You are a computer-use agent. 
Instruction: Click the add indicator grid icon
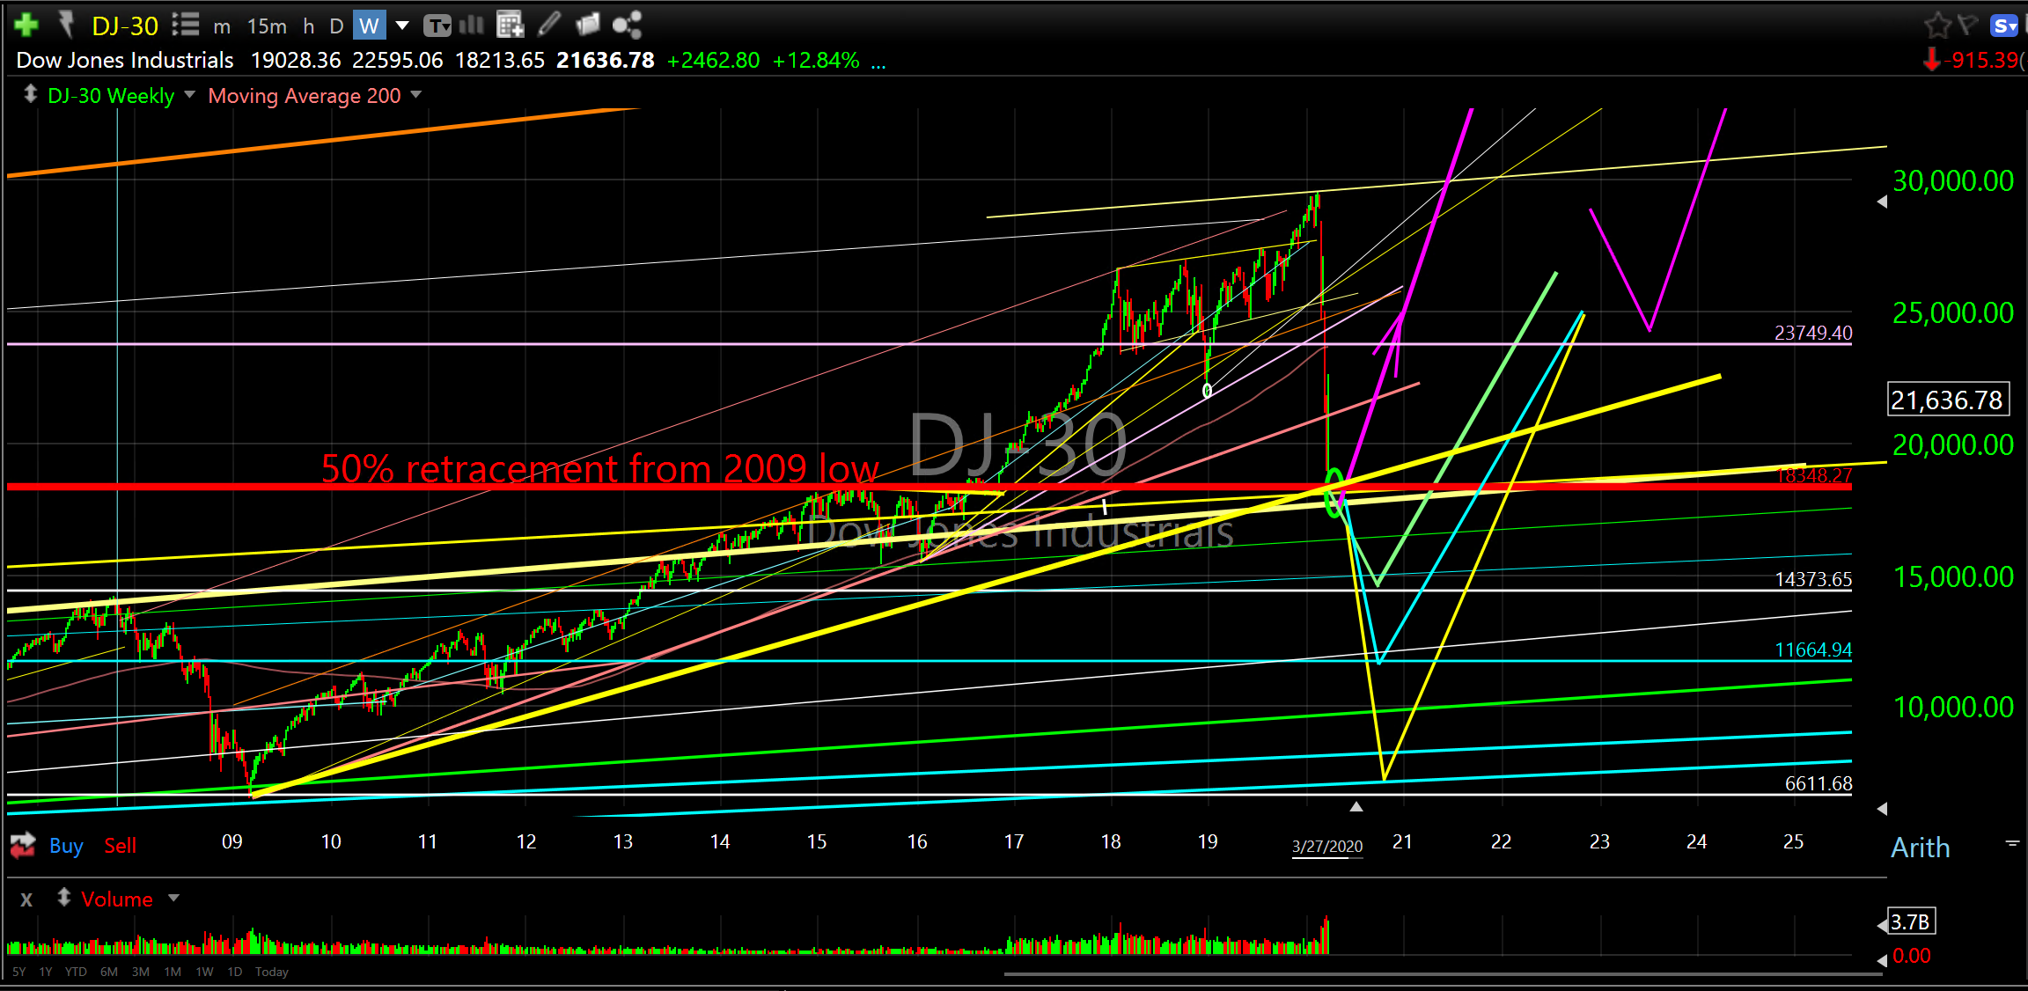click(x=510, y=25)
